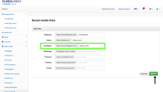Open Navigation under Online Store
Viewport: 163px width, 92px height.
(9, 69)
